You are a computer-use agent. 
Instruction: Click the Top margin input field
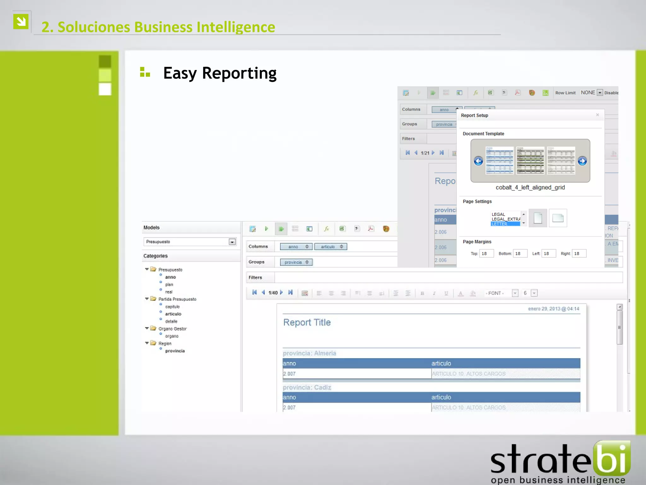[486, 254]
